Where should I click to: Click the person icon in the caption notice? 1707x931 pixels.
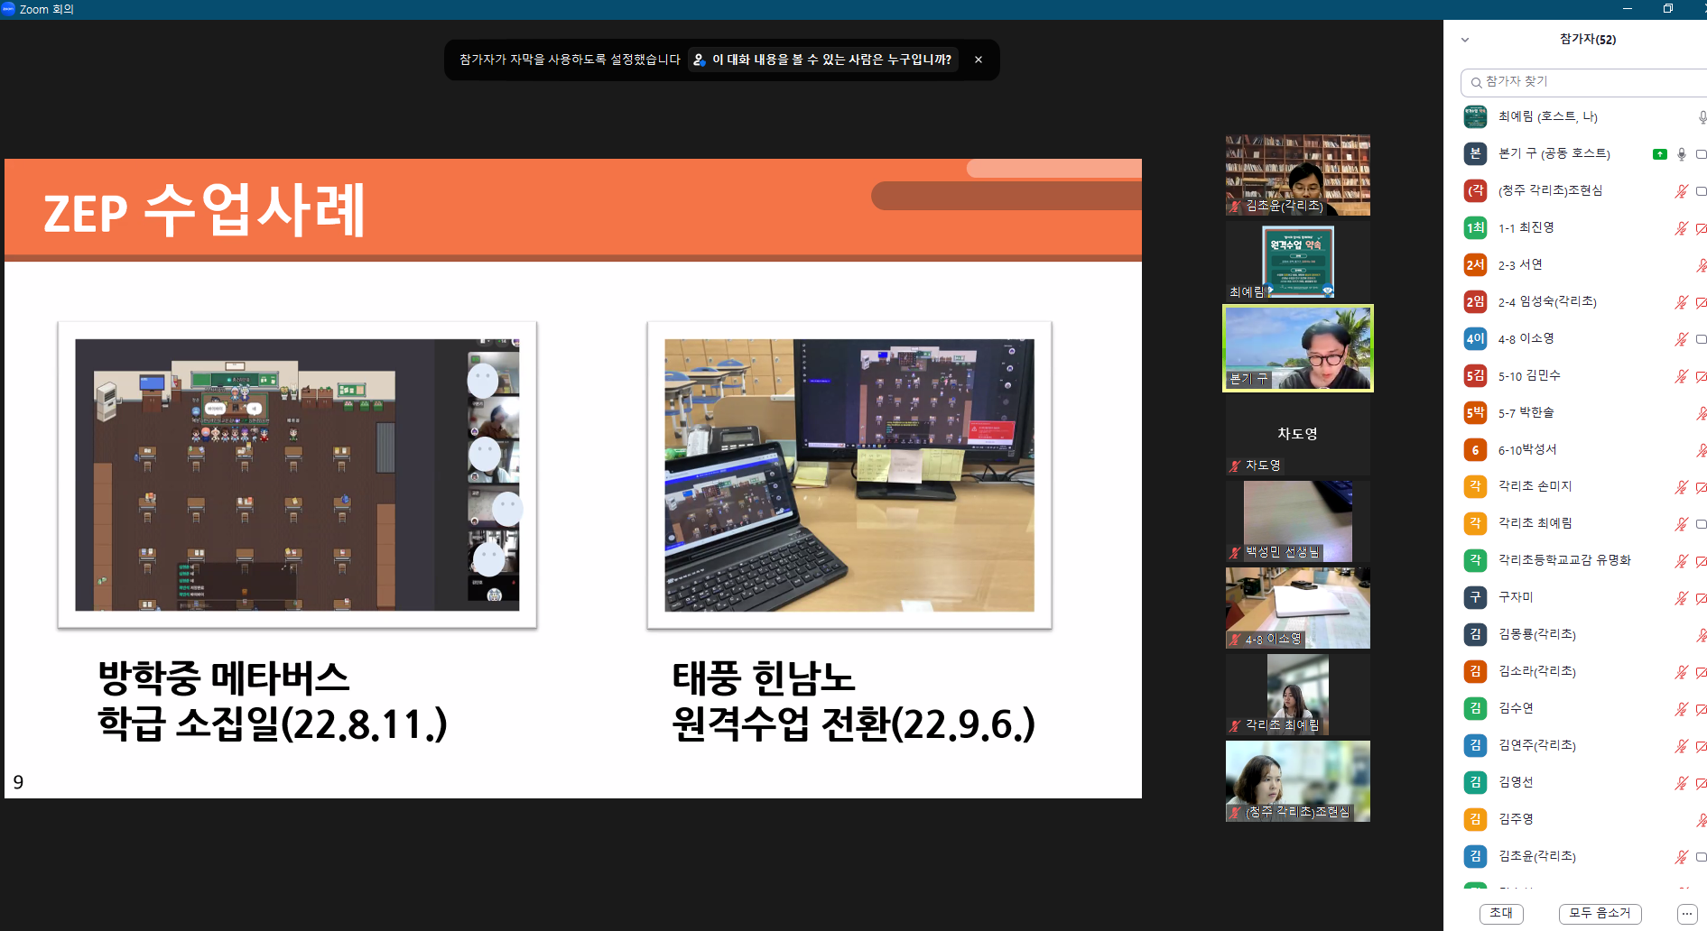699,60
